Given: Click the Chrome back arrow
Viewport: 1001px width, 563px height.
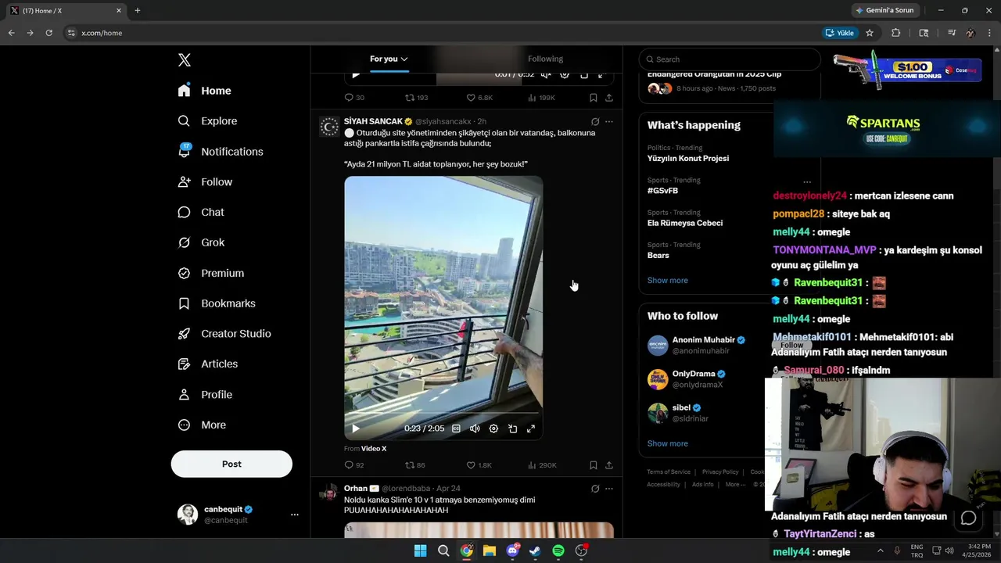Looking at the screenshot, I should (x=11, y=33).
